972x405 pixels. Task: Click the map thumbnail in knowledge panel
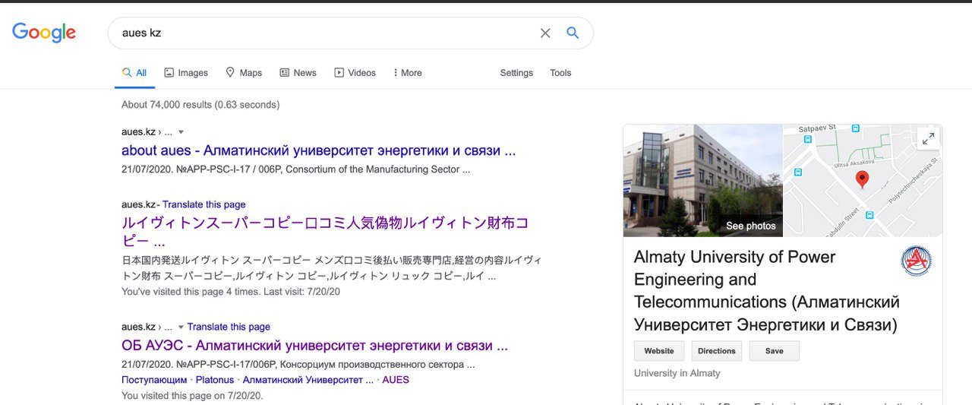pos(863,180)
